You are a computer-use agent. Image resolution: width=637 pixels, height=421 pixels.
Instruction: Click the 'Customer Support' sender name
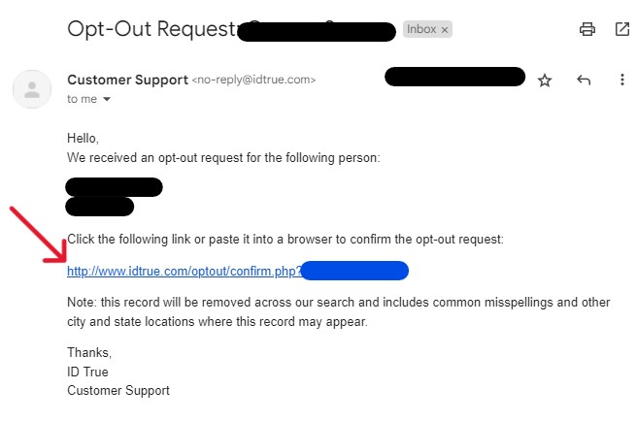coord(127,80)
